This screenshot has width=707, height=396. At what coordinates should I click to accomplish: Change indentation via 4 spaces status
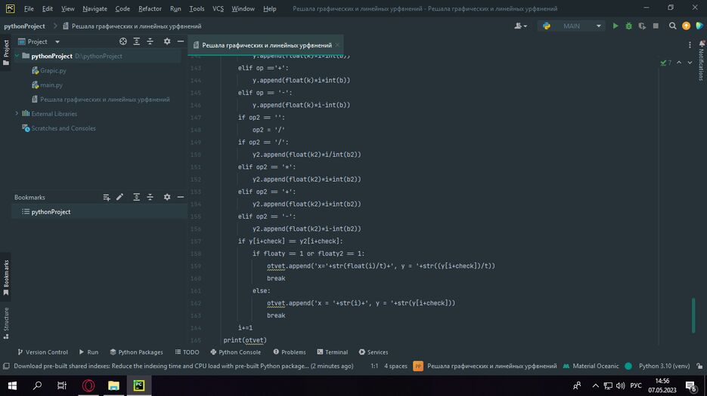(x=395, y=366)
